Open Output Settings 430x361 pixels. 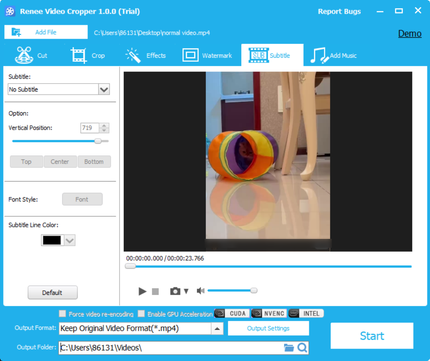point(268,329)
